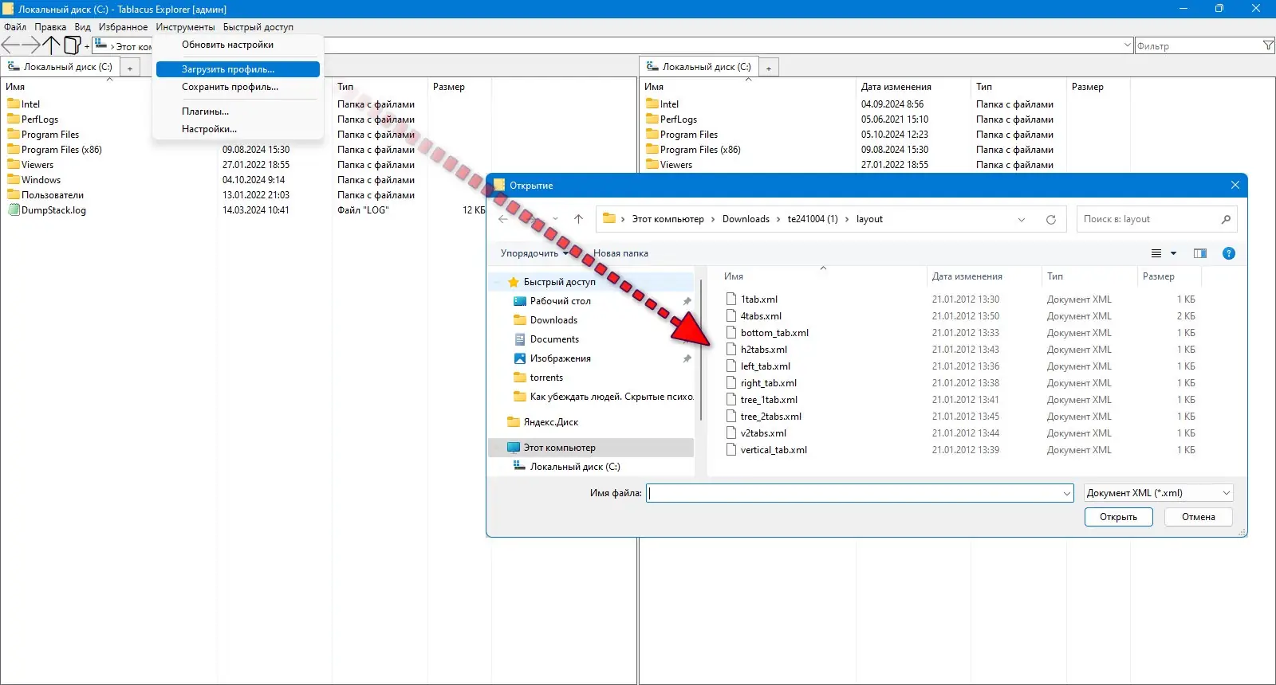1276x685 pixels.
Task: Open Изображения in dialog sidebar
Action: pos(560,358)
